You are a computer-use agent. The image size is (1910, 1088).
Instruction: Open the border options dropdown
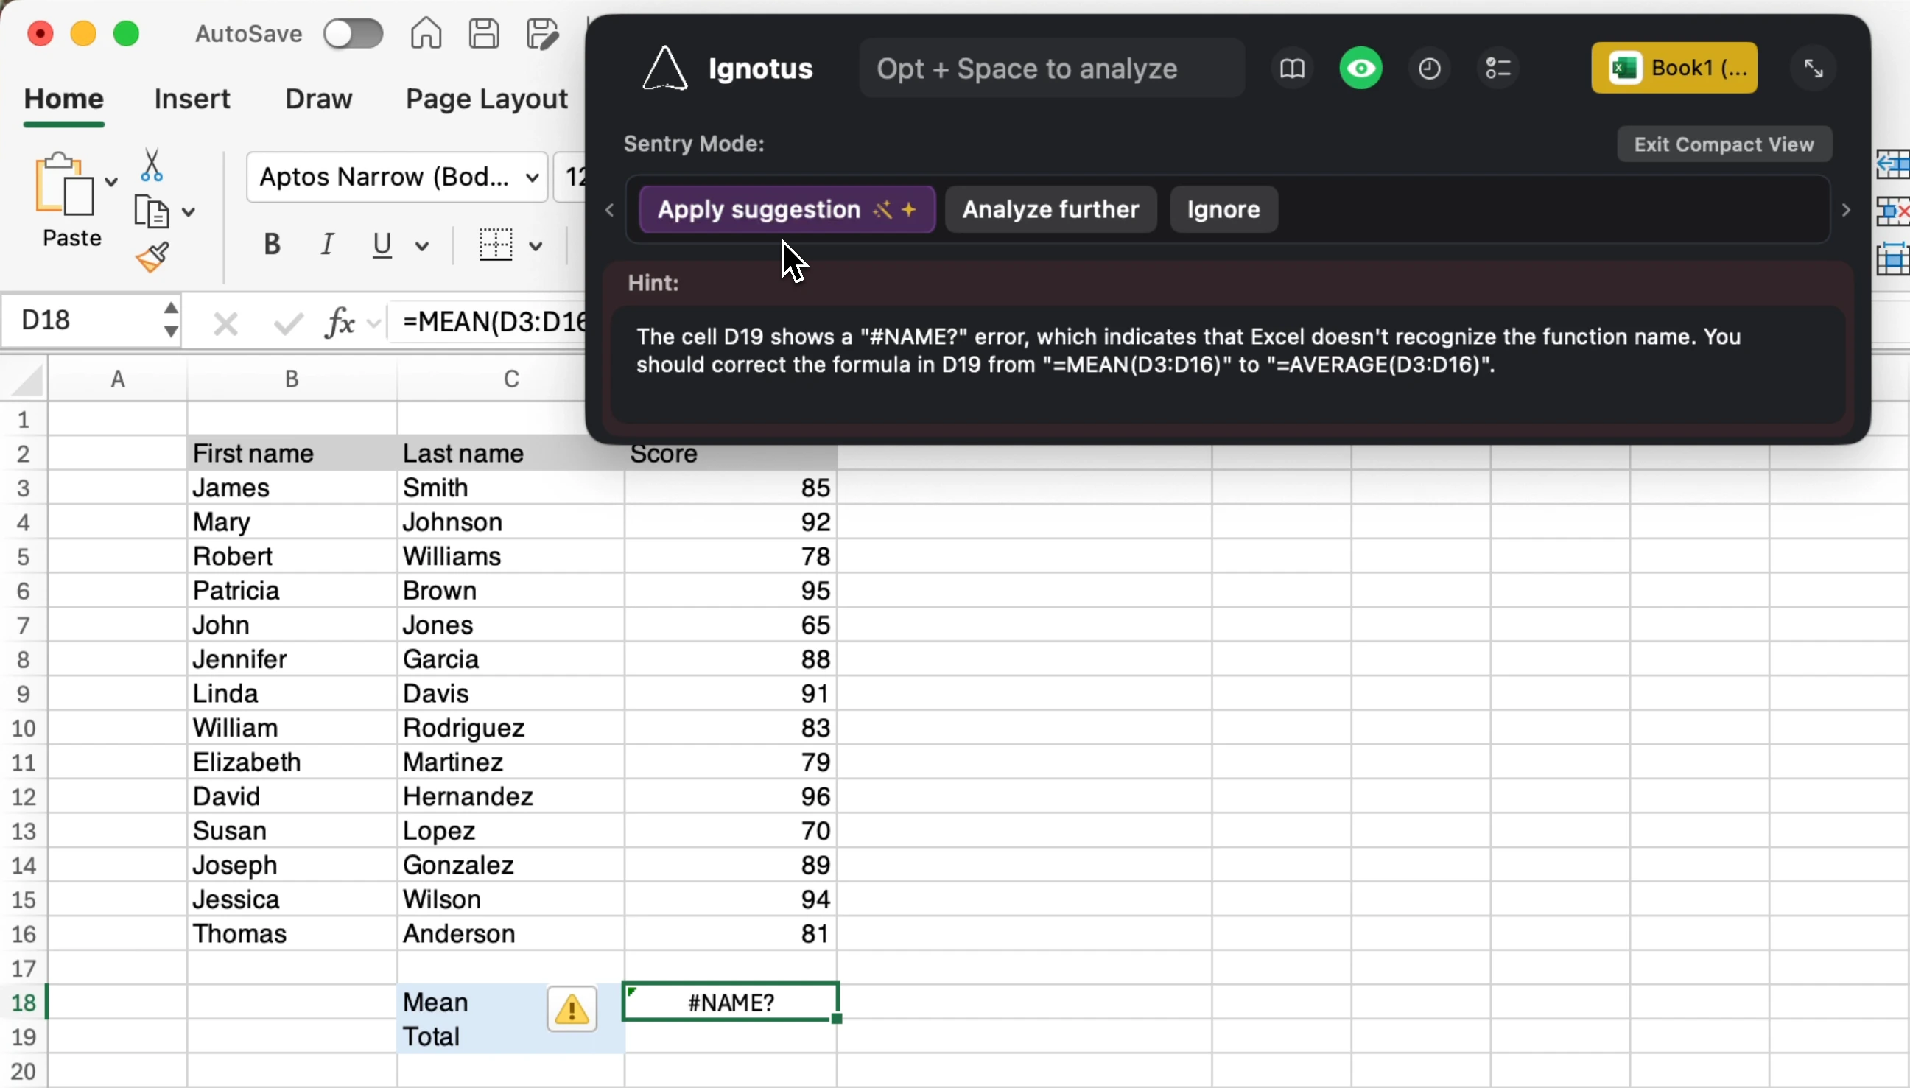[536, 245]
